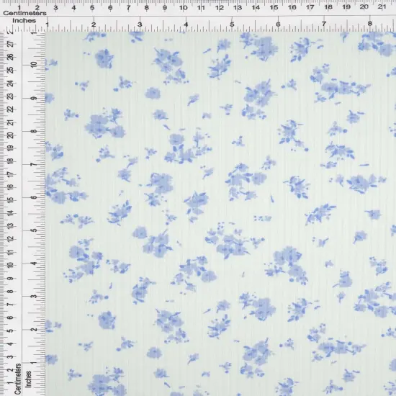
Task: Click the 20 mark on the left centimeter ruler
Action: (x=11, y=135)
